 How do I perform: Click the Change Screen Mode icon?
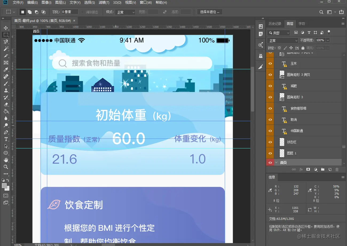[x=6, y=203]
